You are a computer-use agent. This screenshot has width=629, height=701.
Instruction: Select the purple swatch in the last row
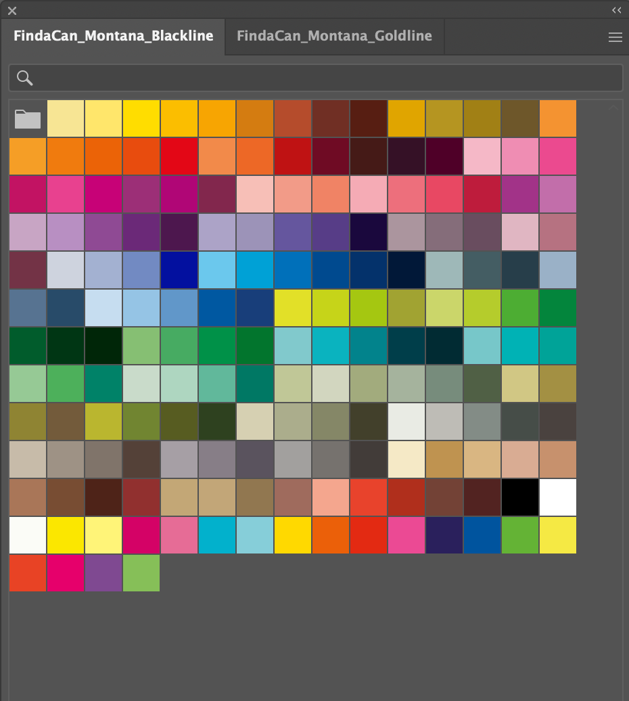pos(103,573)
